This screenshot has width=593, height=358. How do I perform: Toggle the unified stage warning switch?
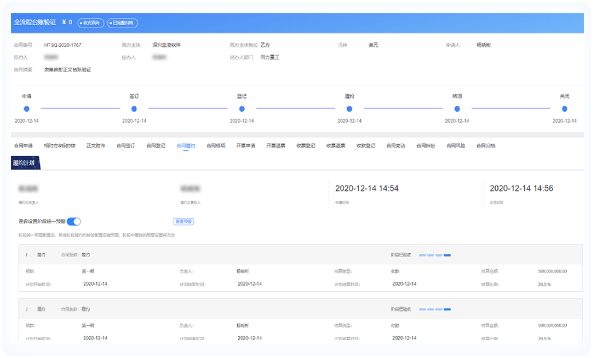click(x=74, y=222)
